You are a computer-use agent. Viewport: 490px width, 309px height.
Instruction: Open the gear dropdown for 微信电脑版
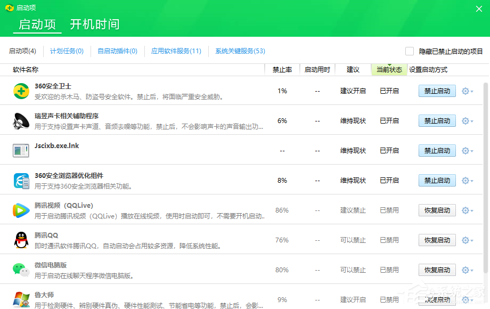click(466, 270)
